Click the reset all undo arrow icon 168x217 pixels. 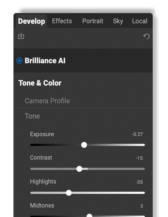tap(146, 36)
